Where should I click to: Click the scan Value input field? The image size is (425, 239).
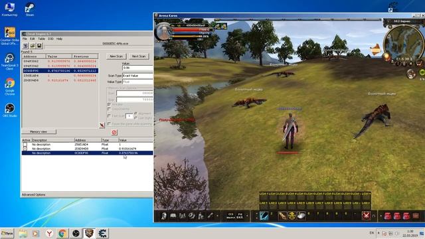point(137,68)
